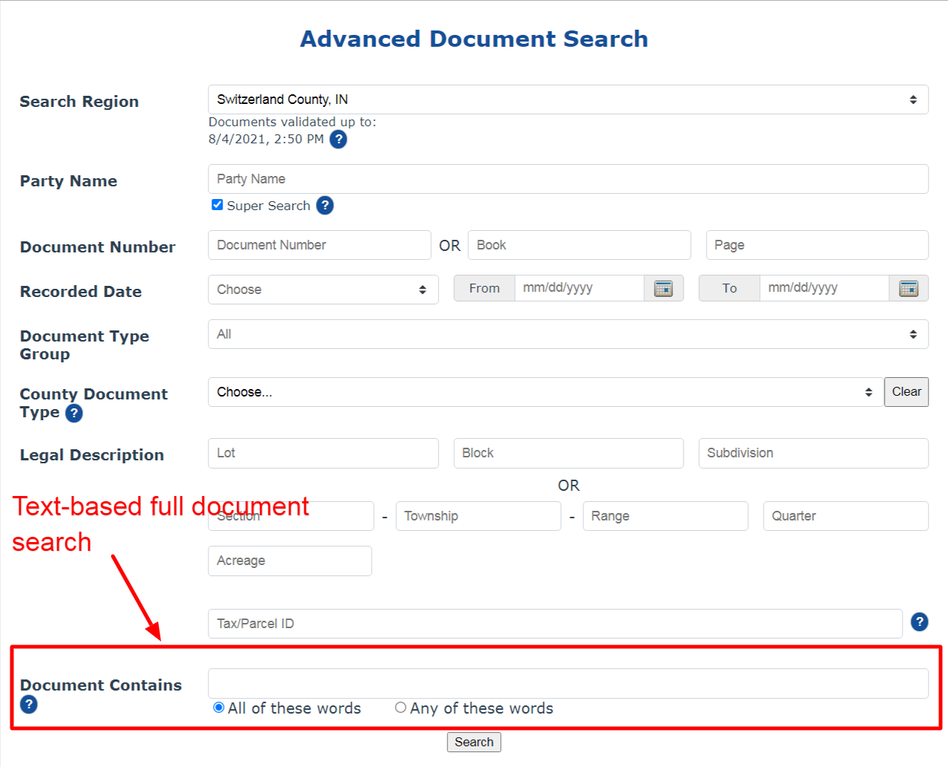Open the To date calendar picker
The height and width of the screenshot is (767, 948).
click(x=909, y=288)
